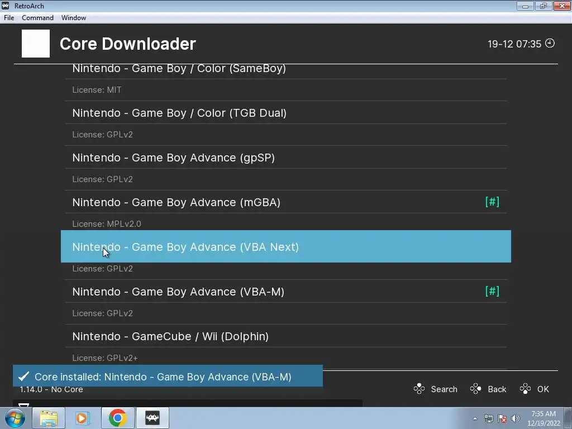This screenshot has height=429, width=572.
Task: Select the Game Boy Advance (VBA-M) core
Action: pos(286,292)
